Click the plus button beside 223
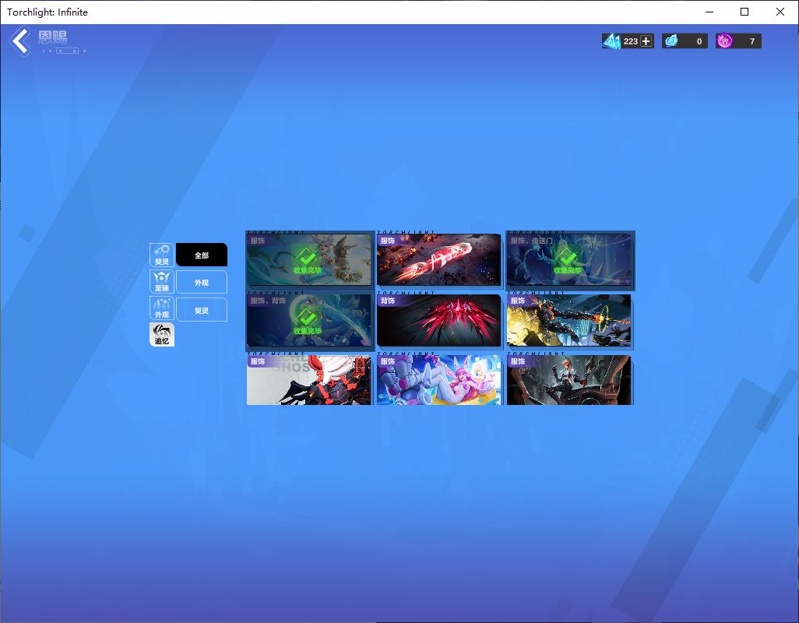 646,41
